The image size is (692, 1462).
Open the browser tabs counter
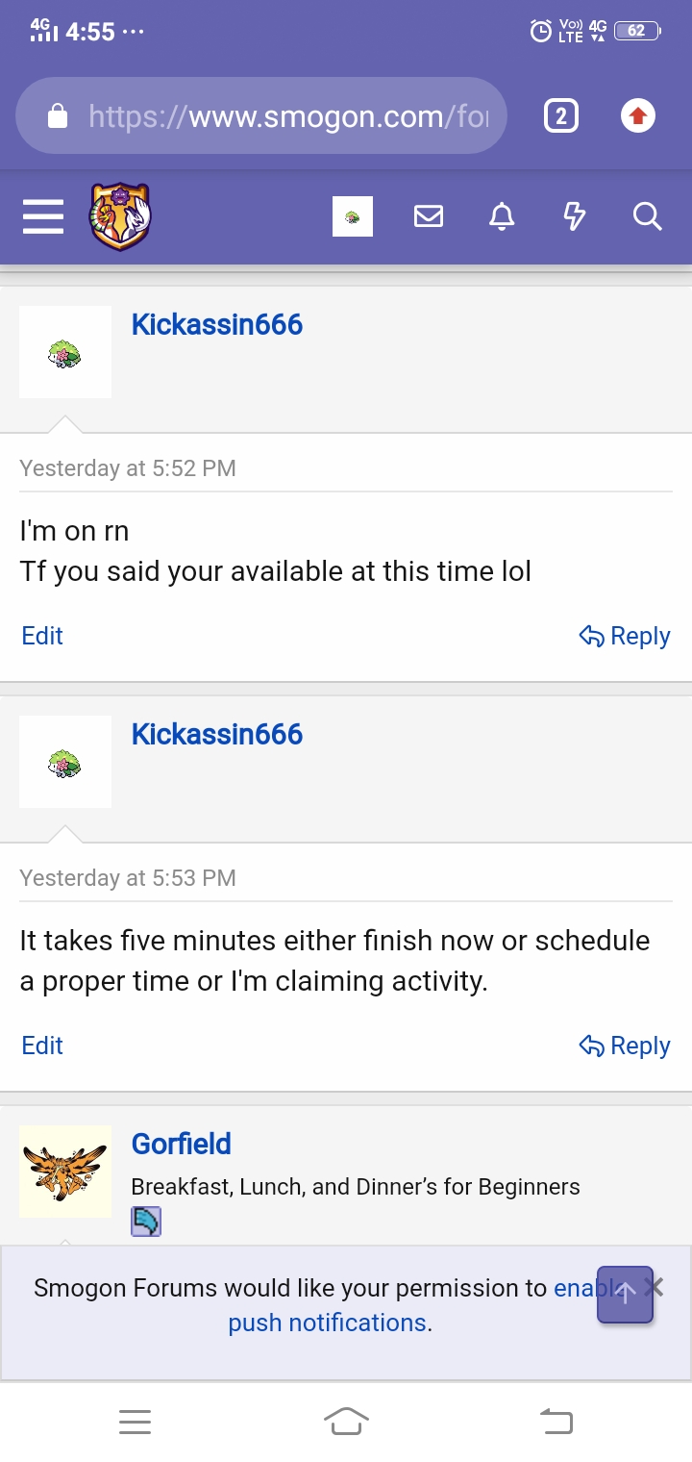[x=561, y=117]
